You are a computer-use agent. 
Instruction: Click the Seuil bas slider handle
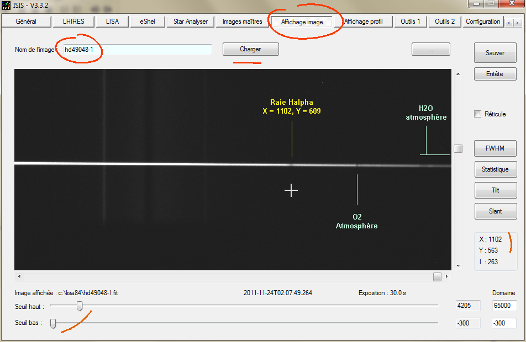tap(53, 323)
